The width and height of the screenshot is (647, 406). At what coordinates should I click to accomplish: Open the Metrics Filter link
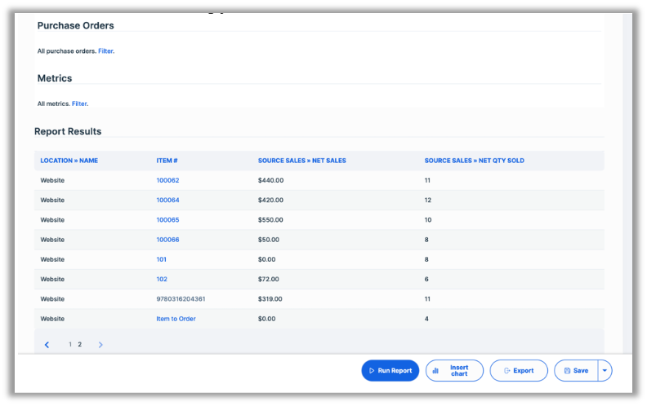[79, 104]
